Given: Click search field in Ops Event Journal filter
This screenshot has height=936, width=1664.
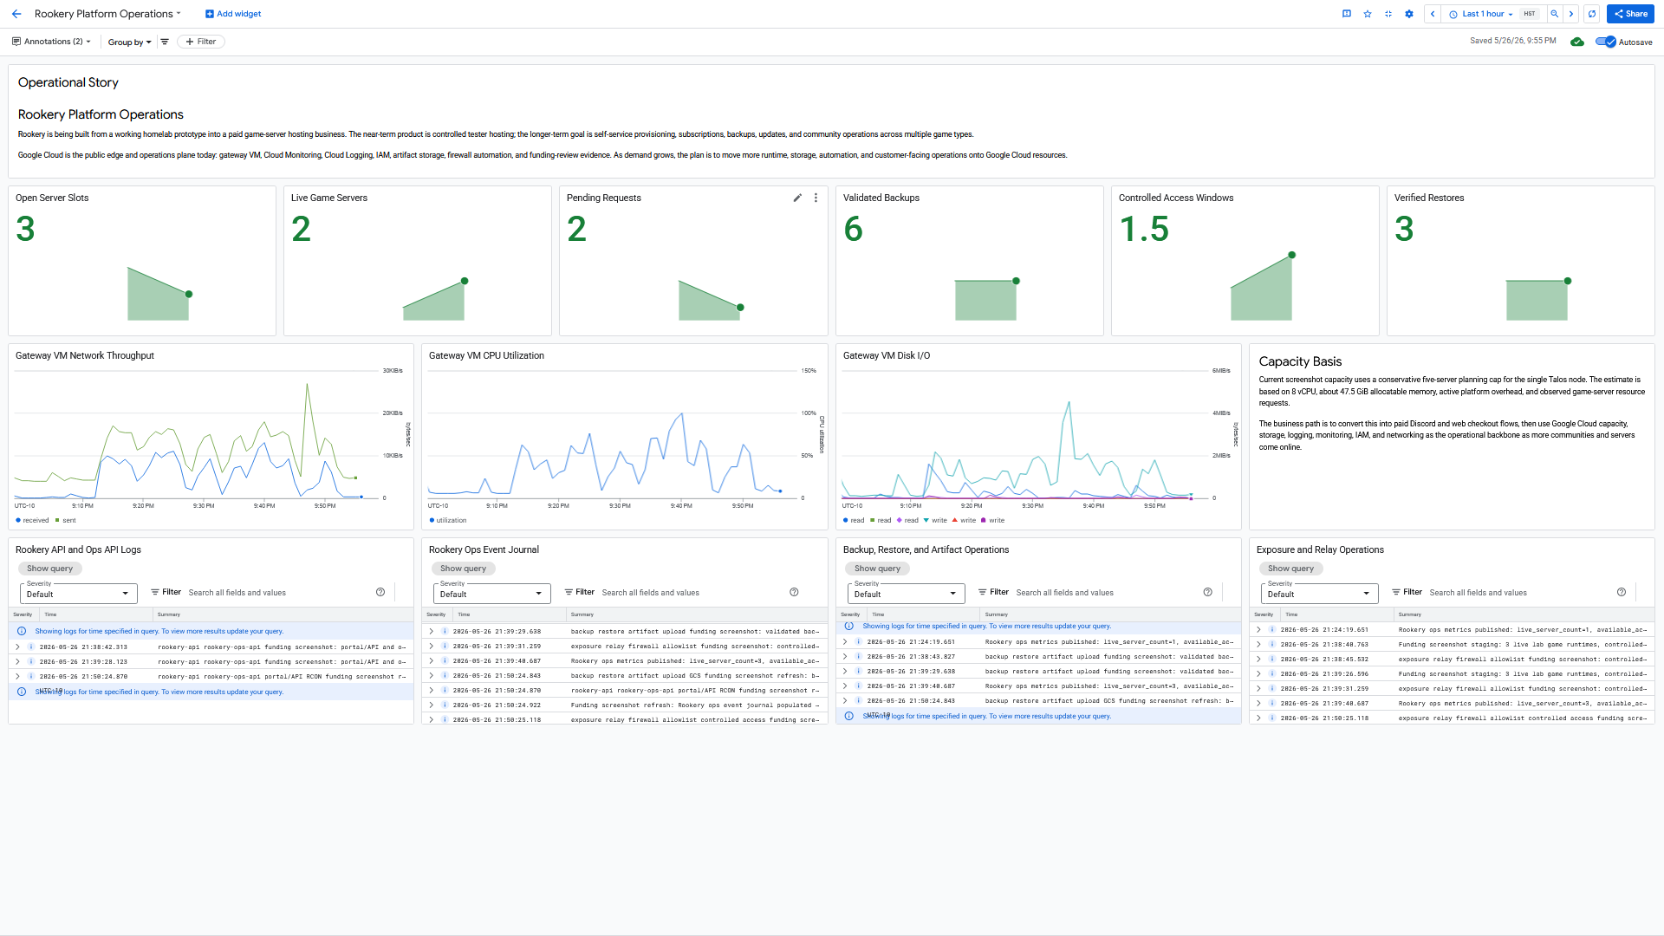Looking at the screenshot, I should (691, 593).
